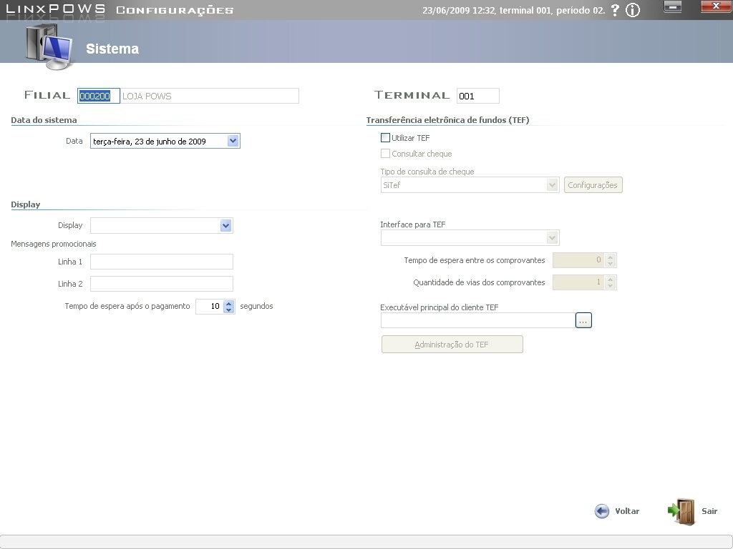Image resolution: width=733 pixels, height=549 pixels.
Task: Click the LOJA POWS name field
Action: [x=210, y=96]
